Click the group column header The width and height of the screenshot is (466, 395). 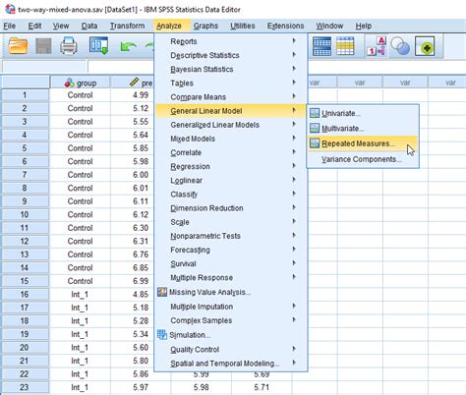point(80,83)
